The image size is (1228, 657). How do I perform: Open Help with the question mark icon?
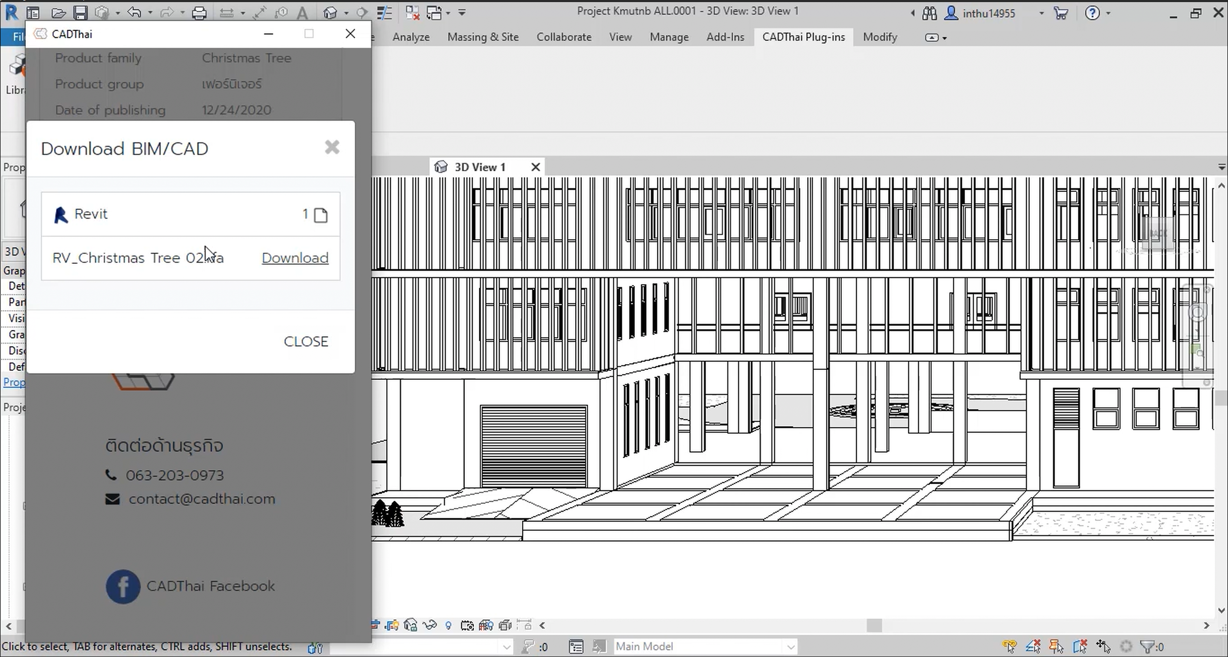1092,13
